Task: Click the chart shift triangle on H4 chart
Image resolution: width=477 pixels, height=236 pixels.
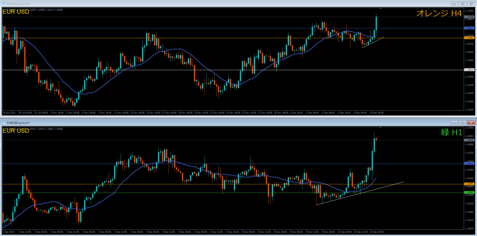Action: 381,8
